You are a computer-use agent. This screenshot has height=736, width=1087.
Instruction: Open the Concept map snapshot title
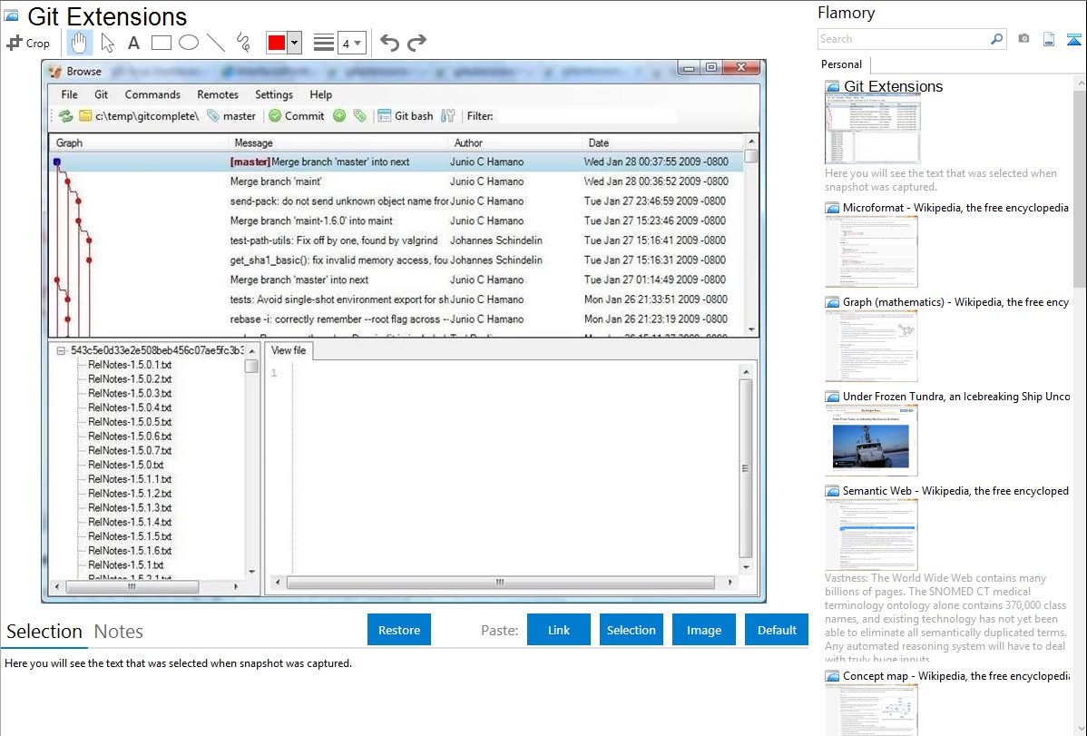click(x=955, y=676)
